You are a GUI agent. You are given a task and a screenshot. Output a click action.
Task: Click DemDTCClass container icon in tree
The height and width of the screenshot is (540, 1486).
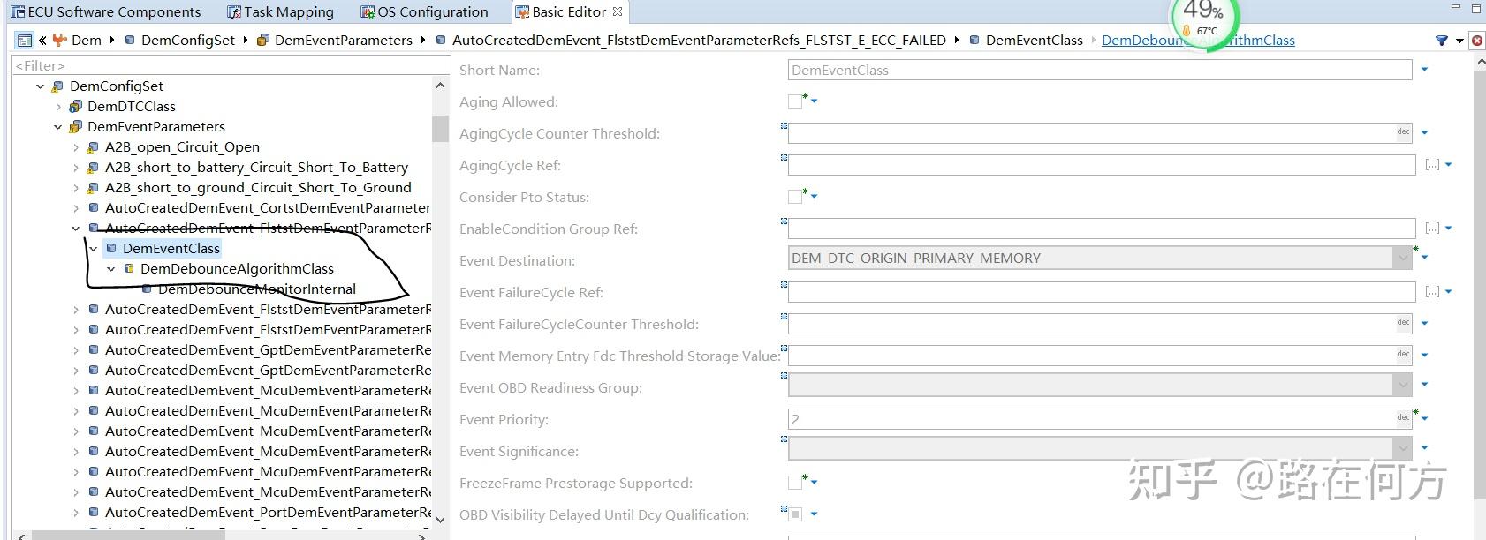76,107
